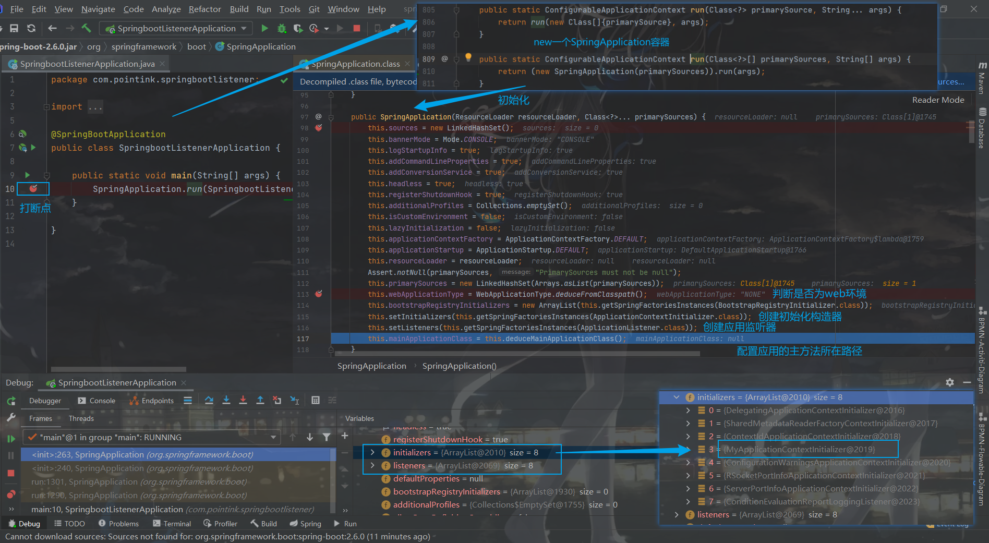Run with coverage using the shield icon
Viewport: 989px width, 543px height.
[x=298, y=28]
